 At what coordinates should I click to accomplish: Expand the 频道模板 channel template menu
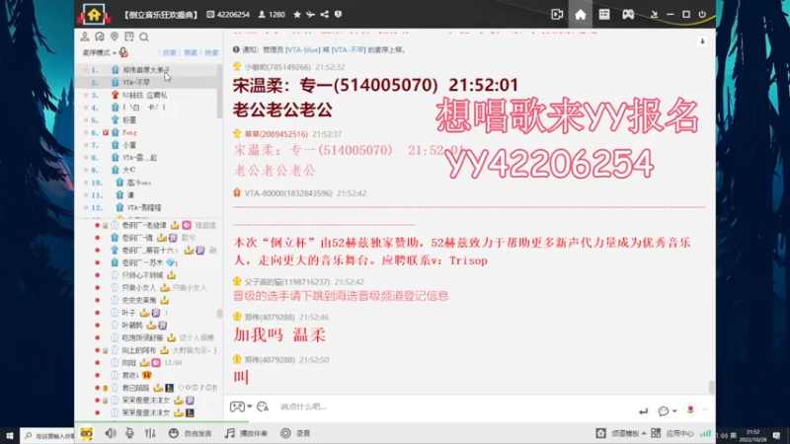(x=621, y=433)
